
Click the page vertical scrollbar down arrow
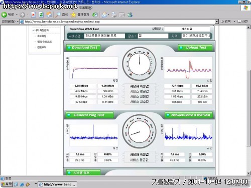pyautogui.click(x=248, y=173)
